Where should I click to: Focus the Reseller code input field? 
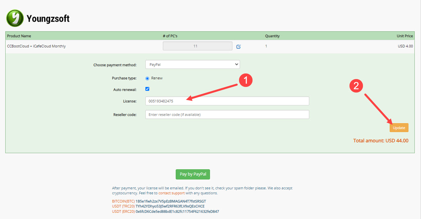click(227, 115)
